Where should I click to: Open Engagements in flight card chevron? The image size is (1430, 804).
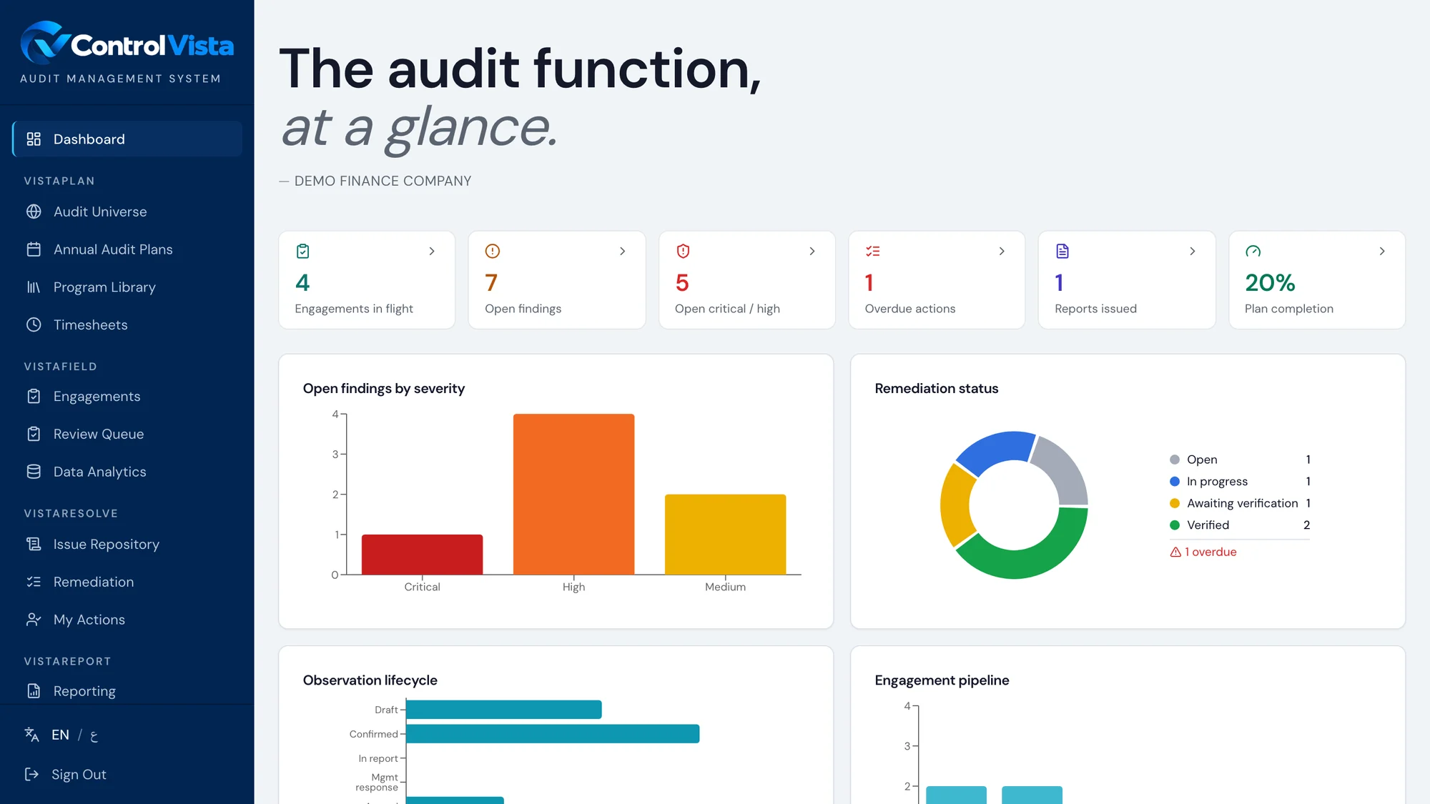432,251
